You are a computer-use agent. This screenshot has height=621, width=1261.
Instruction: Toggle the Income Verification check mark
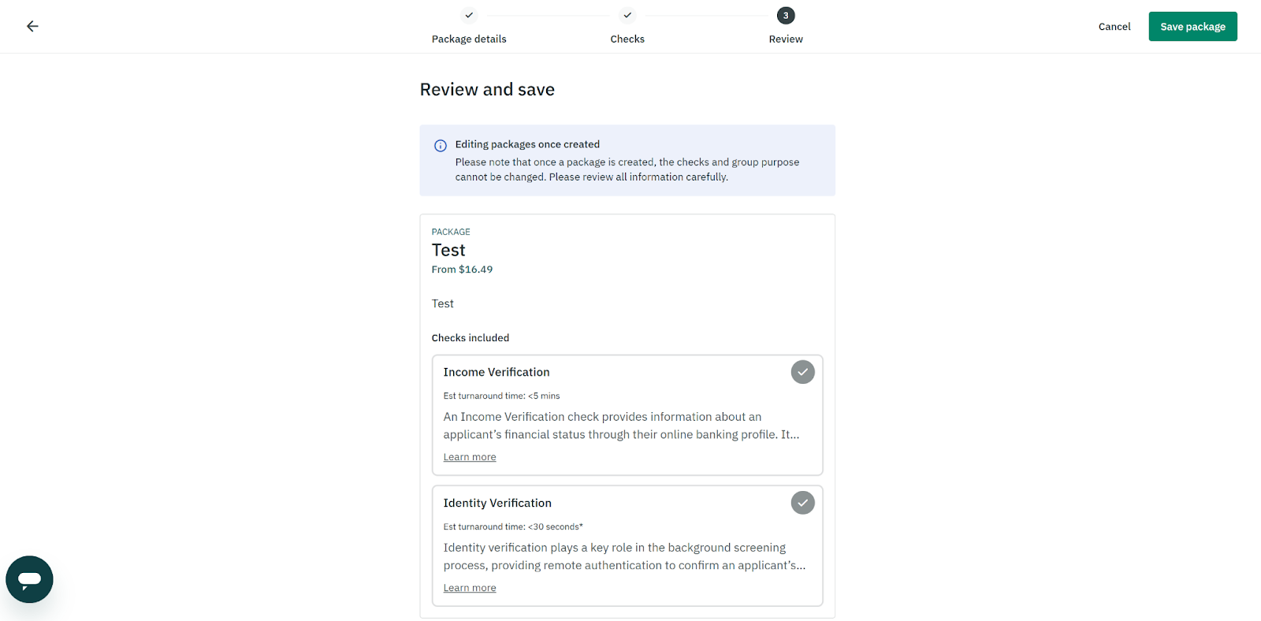coord(802,372)
